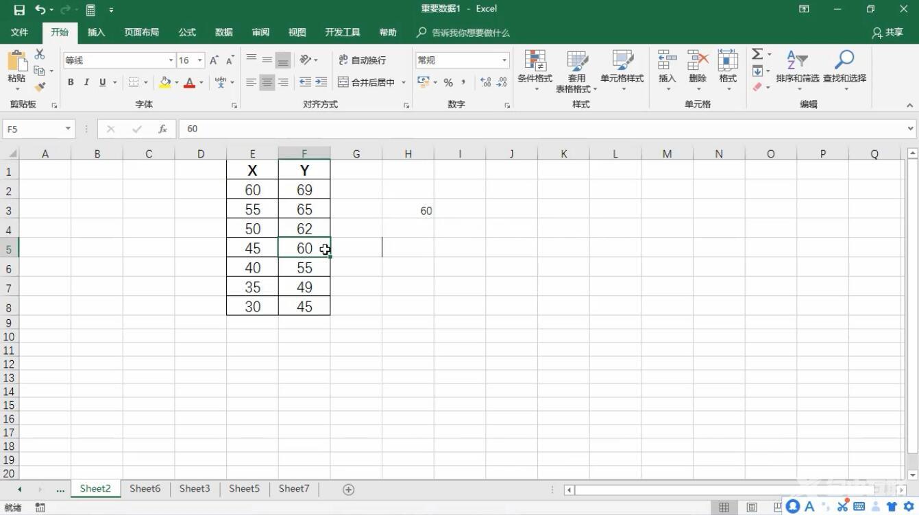Switch to Sheet7 tab
The height and width of the screenshot is (515, 919).
[x=294, y=489]
